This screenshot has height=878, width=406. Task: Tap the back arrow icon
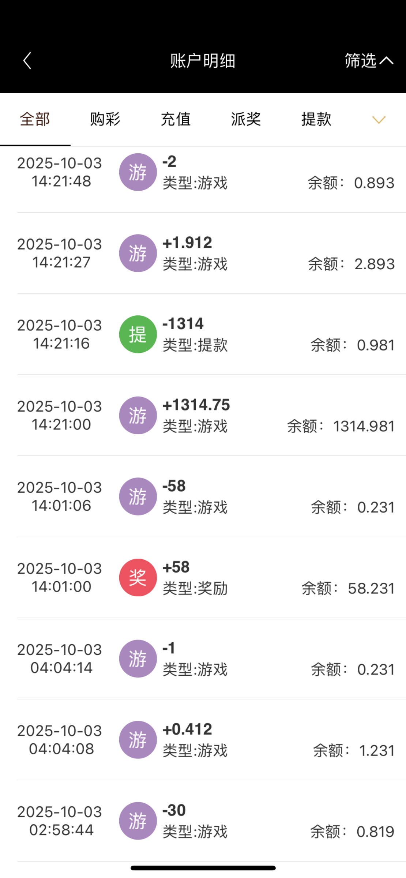point(27,61)
